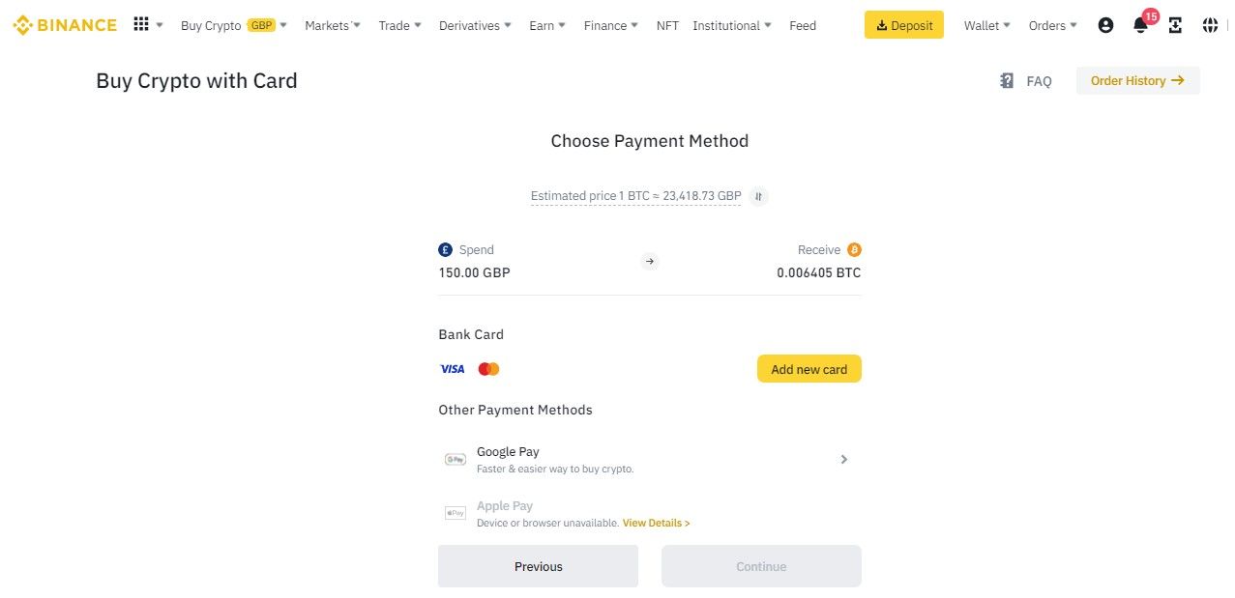The height and width of the screenshot is (598, 1235).
Task: Open the apps grid menu icon
Action: [x=141, y=25]
